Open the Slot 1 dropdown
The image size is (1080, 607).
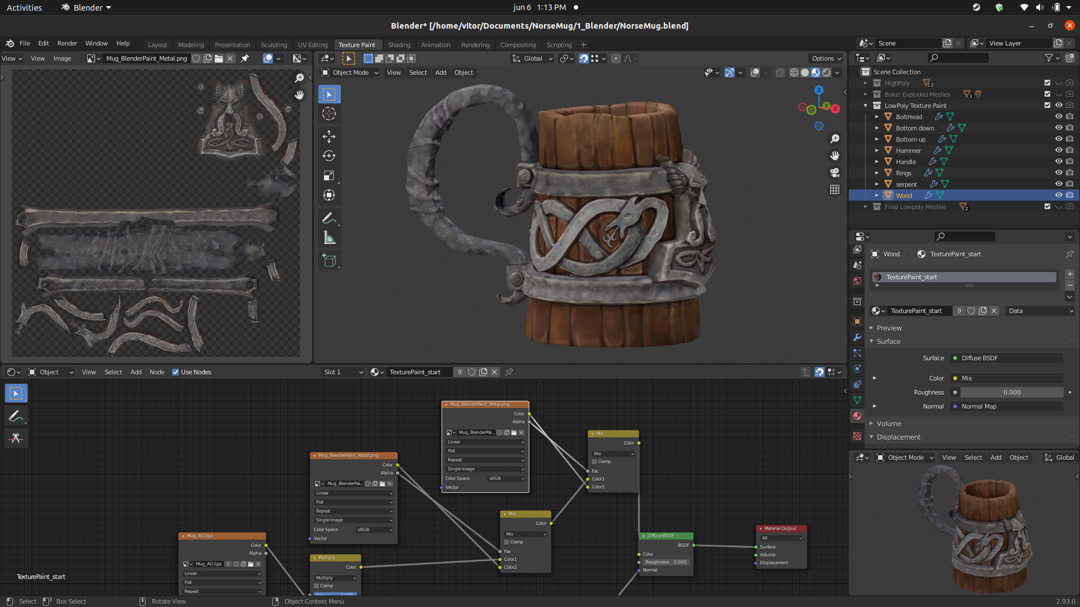pos(343,372)
